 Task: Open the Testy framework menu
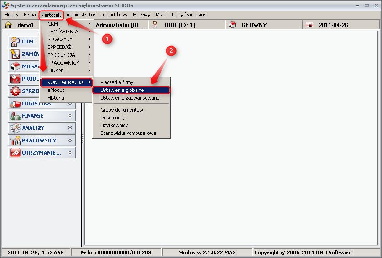click(x=189, y=15)
